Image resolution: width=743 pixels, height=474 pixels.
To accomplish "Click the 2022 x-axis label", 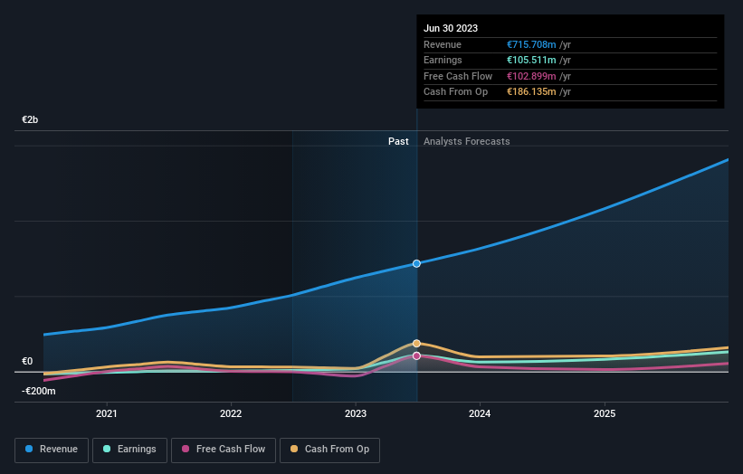I will (x=231, y=413).
